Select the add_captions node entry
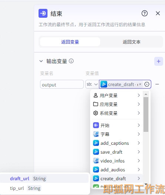165x195 pixels. click(x=116, y=143)
